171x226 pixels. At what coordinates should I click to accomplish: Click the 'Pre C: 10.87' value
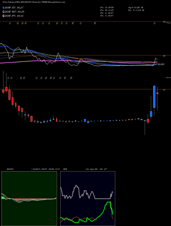pyautogui.click(x=107, y=16)
